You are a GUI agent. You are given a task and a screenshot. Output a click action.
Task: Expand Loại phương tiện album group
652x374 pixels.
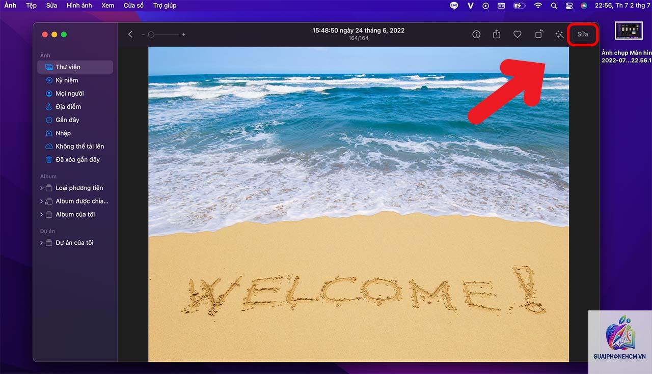(x=41, y=188)
